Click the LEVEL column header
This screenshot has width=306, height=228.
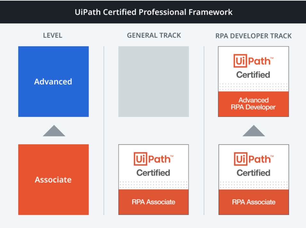pyautogui.click(x=53, y=35)
